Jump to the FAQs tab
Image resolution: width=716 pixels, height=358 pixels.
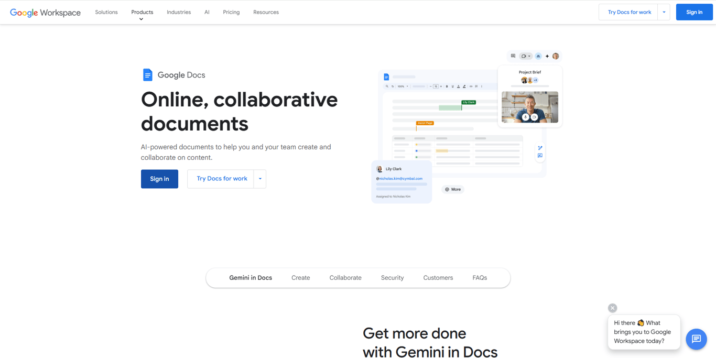480,278
